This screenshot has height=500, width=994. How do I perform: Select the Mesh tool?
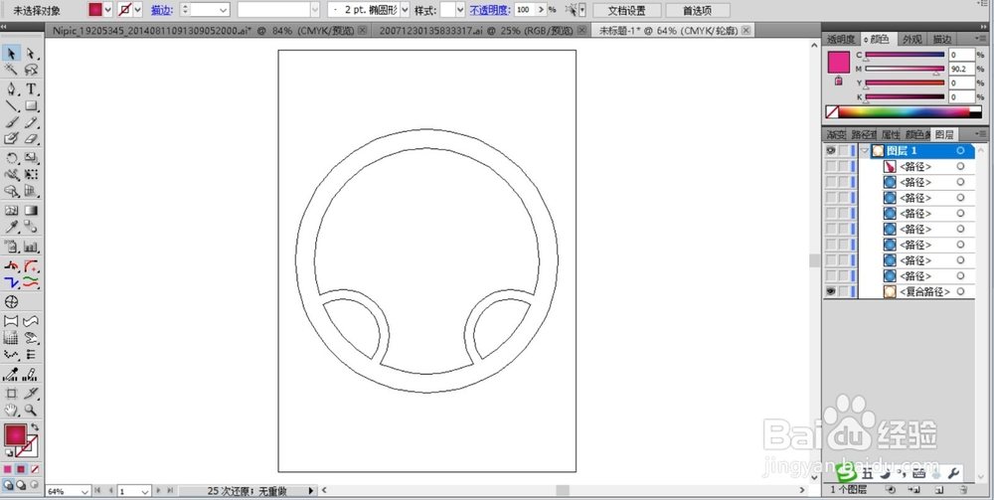(11, 211)
